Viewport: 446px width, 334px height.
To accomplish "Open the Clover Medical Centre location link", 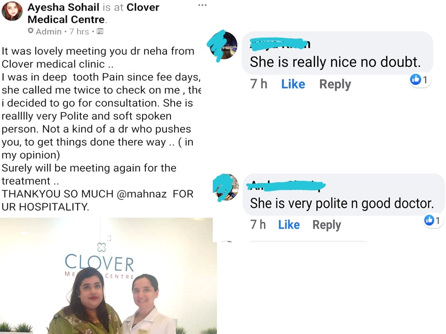I will pyautogui.click(x=93, y=13).
